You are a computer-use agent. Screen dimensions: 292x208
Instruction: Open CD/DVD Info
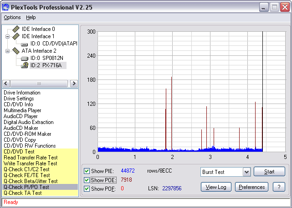pos(18,104)
